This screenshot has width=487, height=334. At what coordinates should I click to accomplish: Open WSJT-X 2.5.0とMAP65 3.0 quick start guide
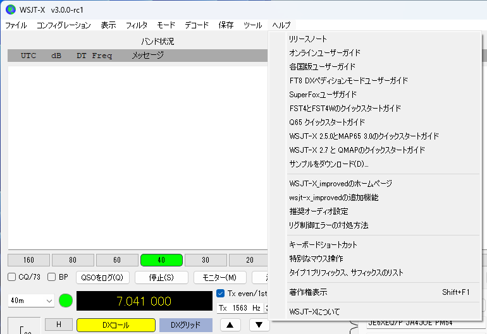375,136
